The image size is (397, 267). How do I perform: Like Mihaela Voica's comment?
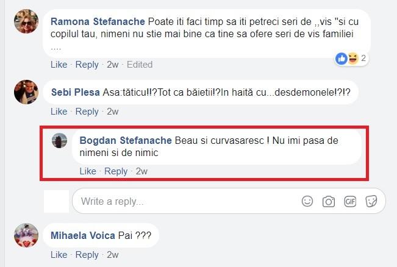coord(59,255)
